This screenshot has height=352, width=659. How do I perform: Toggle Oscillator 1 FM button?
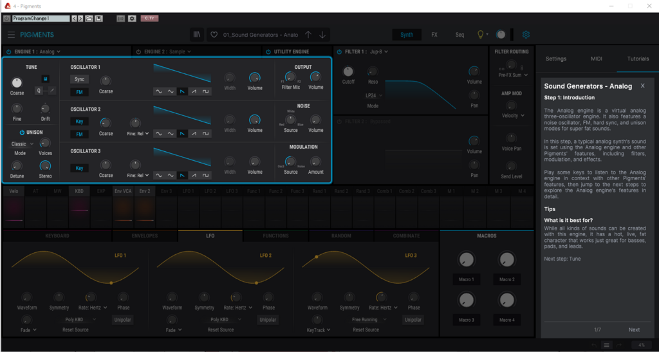click(x=79, y=92)
